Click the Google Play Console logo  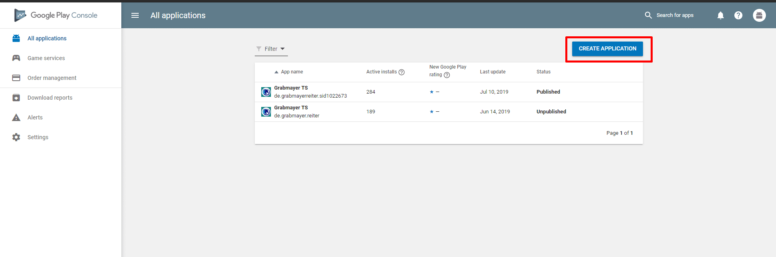point(56,15)
